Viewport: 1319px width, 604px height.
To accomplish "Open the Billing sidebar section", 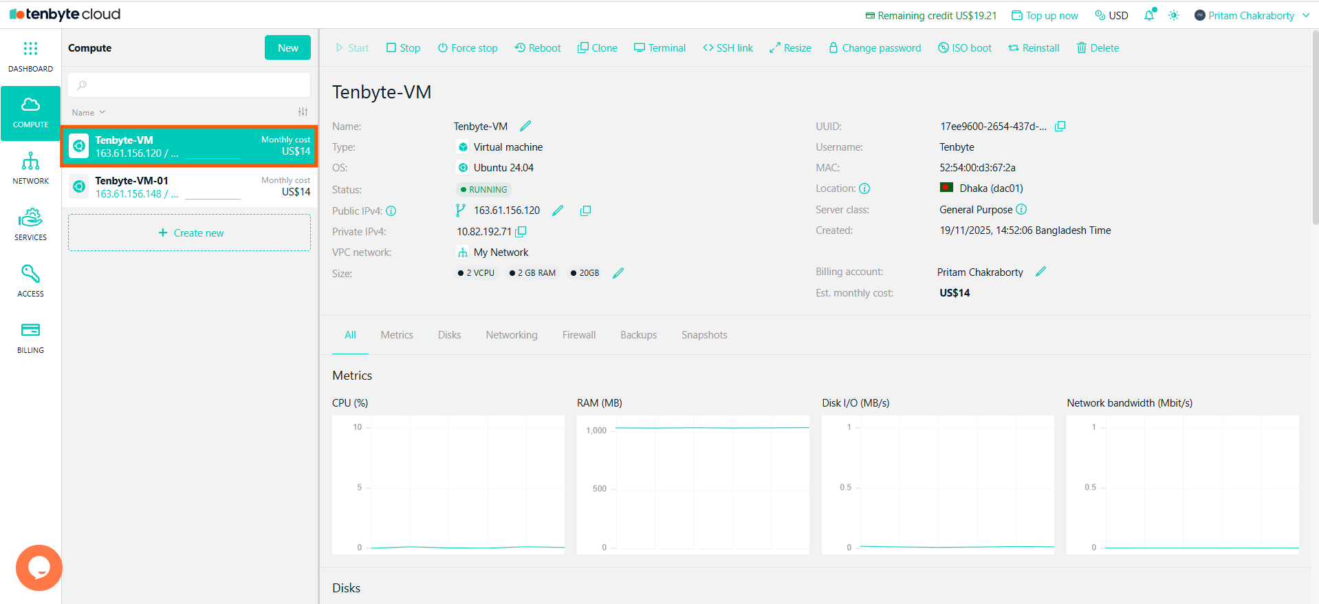I will (x=30, y=338).
